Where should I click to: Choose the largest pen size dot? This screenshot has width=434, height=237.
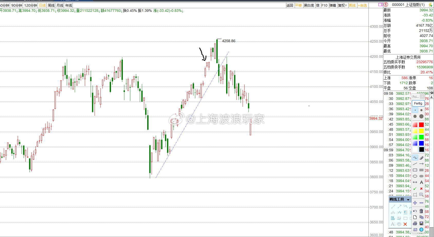point(421,116)
